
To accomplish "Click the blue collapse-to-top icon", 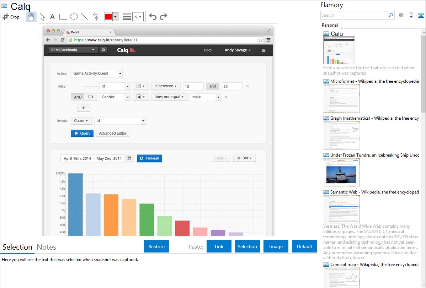I will tap(421, 15).
